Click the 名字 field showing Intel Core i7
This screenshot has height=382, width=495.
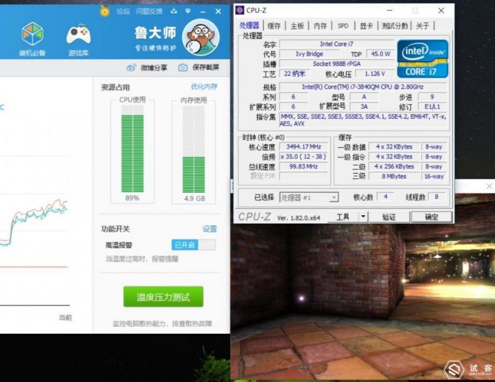337,44
